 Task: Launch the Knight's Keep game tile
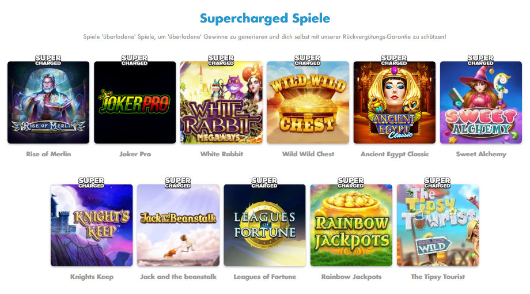92,225
